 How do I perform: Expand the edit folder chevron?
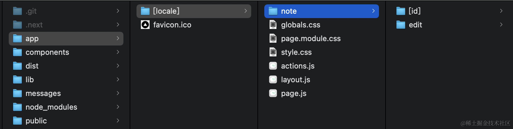[x=501, y=25]
